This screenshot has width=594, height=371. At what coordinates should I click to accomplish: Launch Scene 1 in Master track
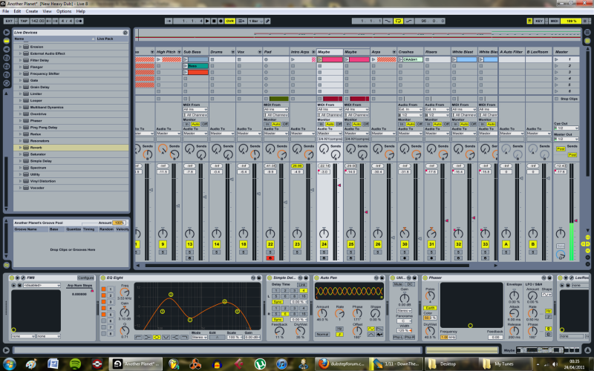point(556,59)
